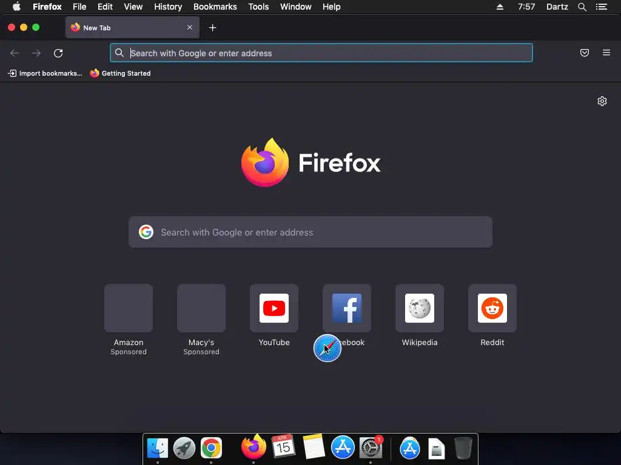The image size is (621, 465).
Task: Open Finder from the Dock
Action: (x=158, y=449)
